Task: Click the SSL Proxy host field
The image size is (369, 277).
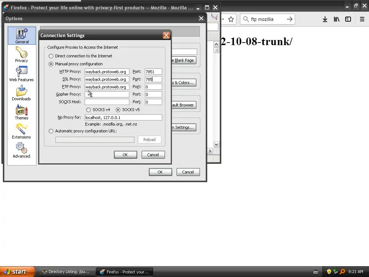Action: coord(107,79)
